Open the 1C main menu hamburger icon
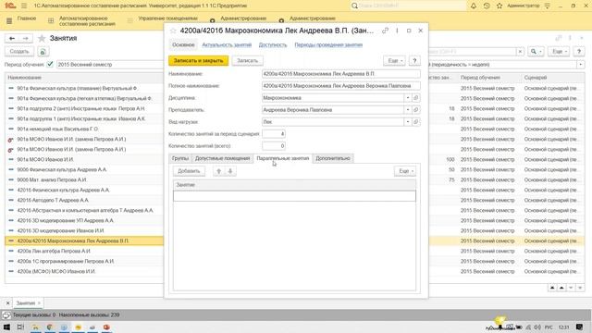 pos(24,6)
